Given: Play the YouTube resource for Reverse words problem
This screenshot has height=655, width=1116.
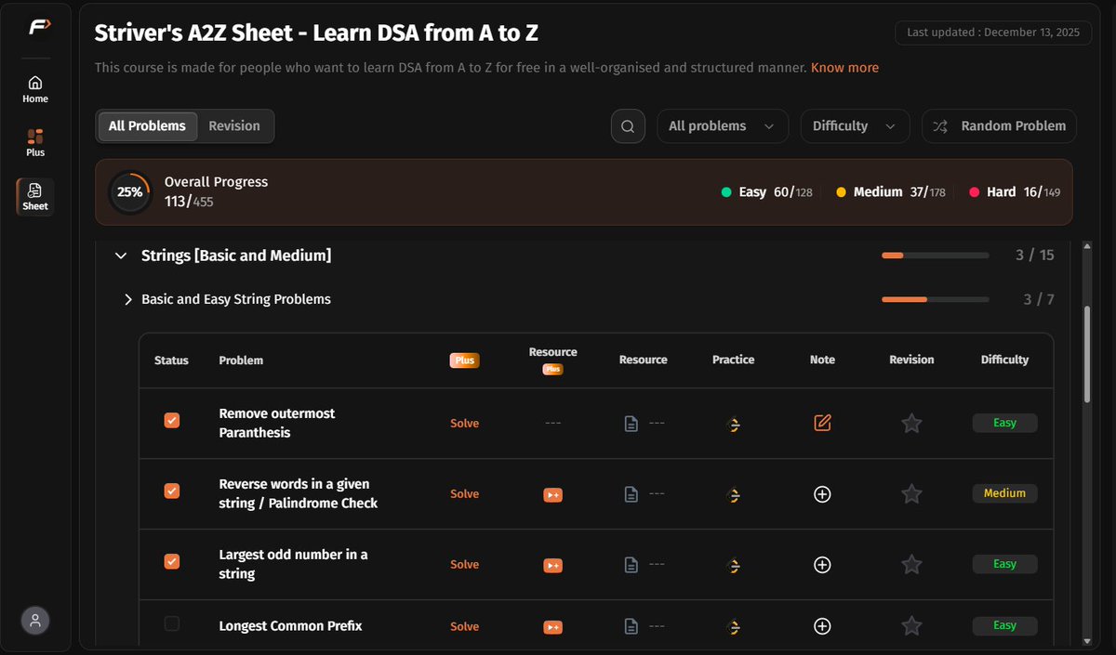Looking at the screenshot, I should pyautogui.click(x=552, y=493).
